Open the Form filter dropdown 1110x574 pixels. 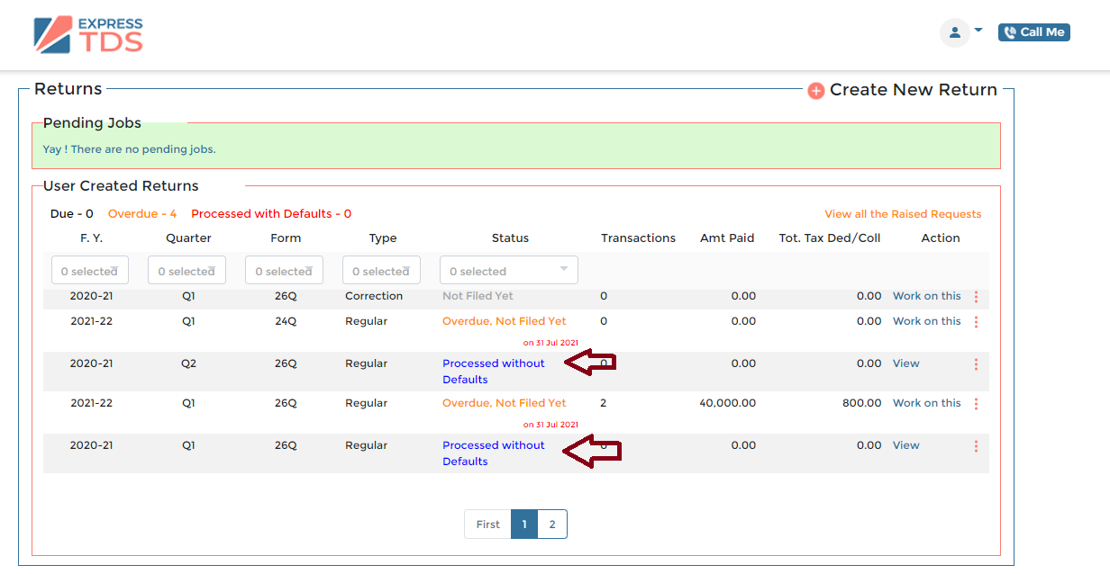[x=284, y=270]
